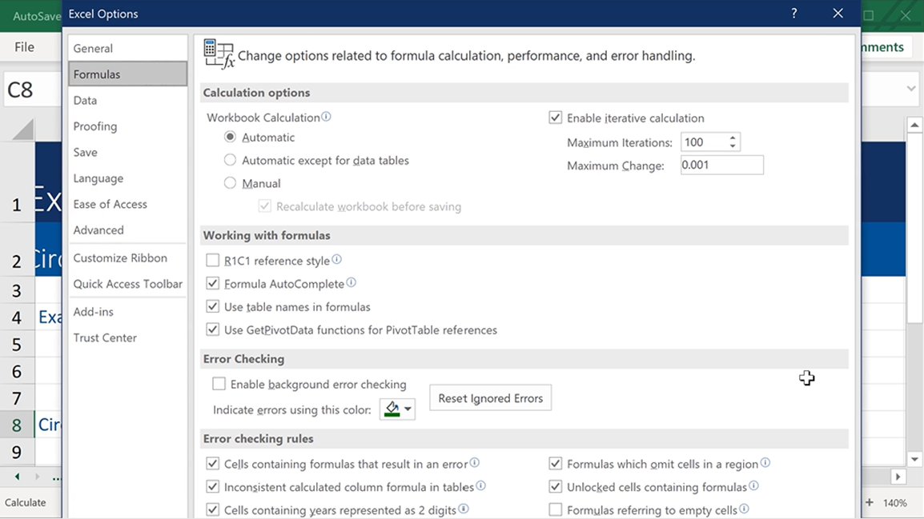Click the Maximum Change input field
The width and height of the screenshot is (924, 519).
[721, 166]
